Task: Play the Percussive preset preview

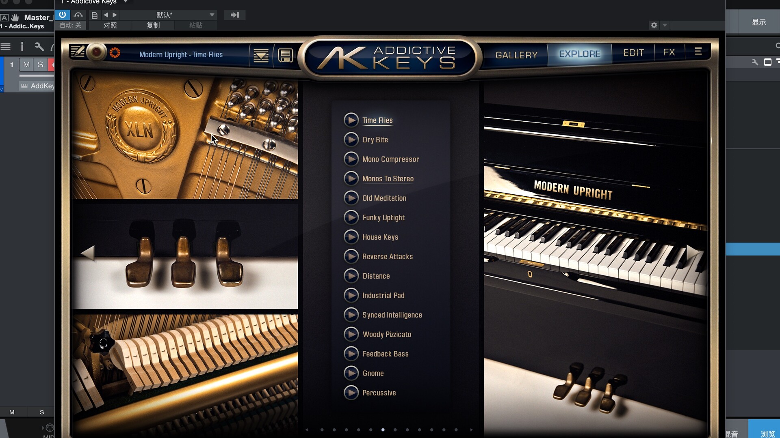Action: (351, 393)
